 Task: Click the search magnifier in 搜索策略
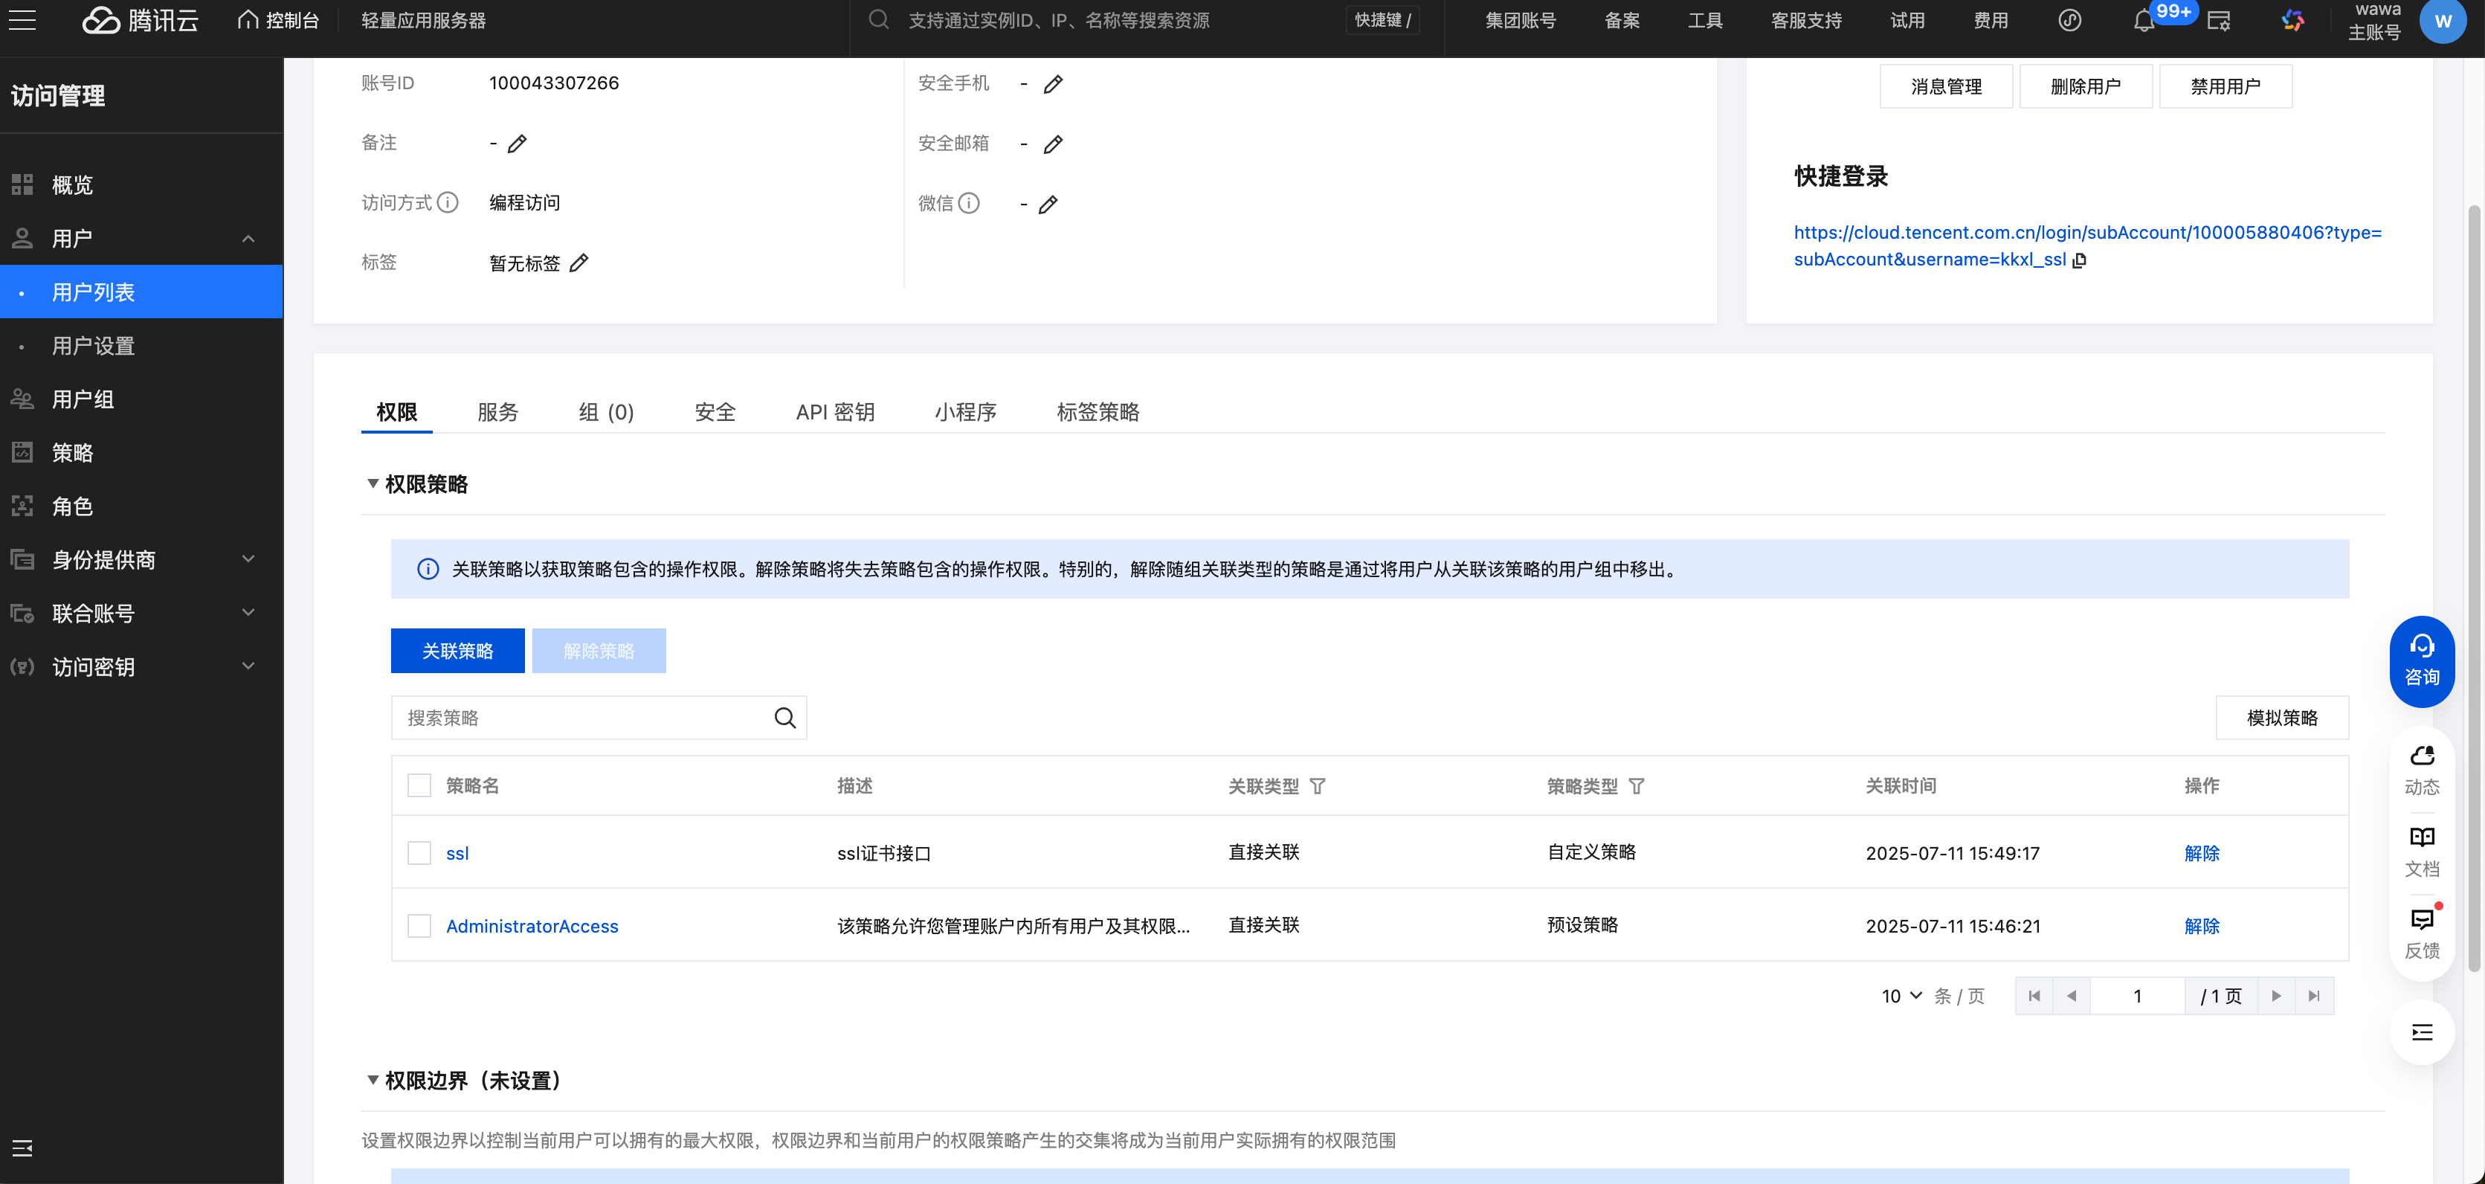pos(785,717)
